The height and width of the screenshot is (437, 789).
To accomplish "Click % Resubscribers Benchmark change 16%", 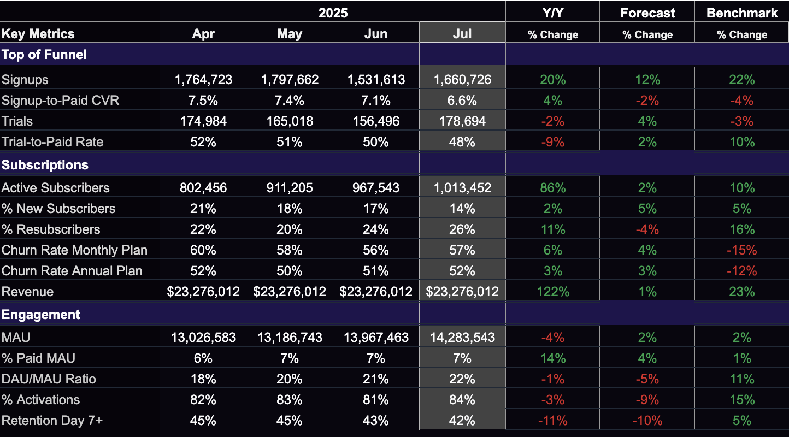I will (x=742, y=229).
